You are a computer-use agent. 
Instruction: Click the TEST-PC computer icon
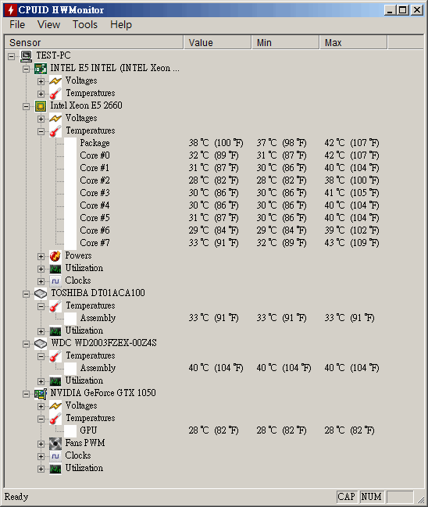coord(27,56)
